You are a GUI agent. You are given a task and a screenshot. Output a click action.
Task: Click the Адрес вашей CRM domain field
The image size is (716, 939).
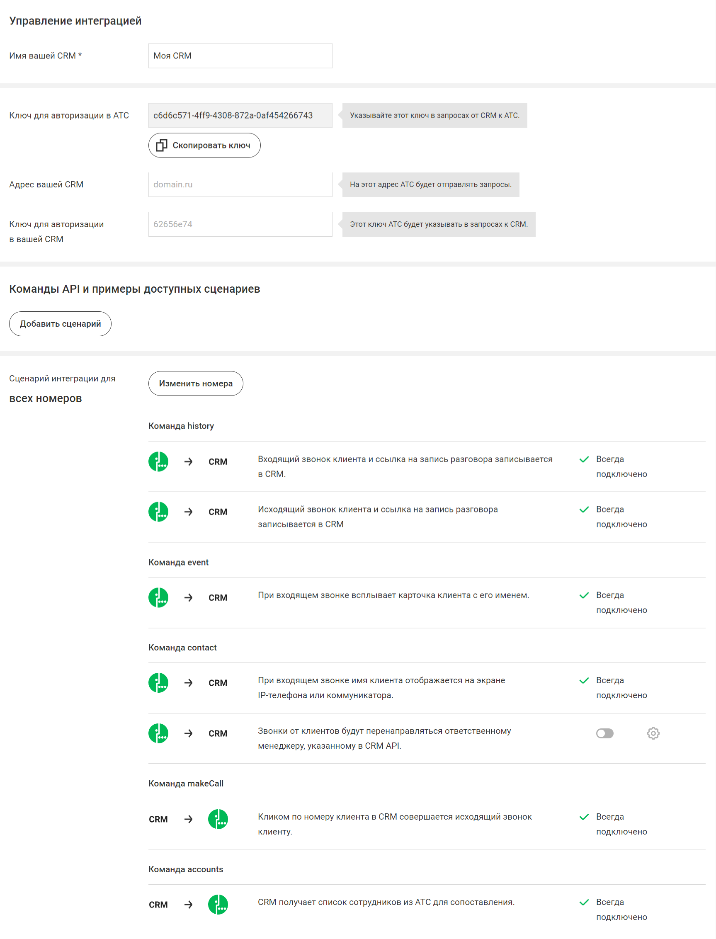[x=240, y=184]
